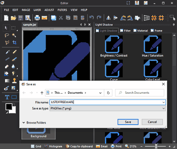Click the Save As toolbar icon

click(28, 18)
